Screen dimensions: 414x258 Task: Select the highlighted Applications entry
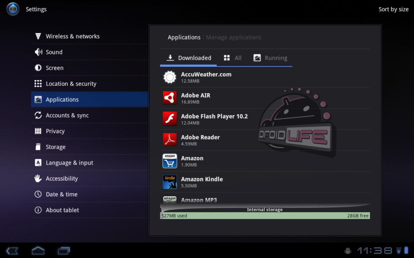90,99
